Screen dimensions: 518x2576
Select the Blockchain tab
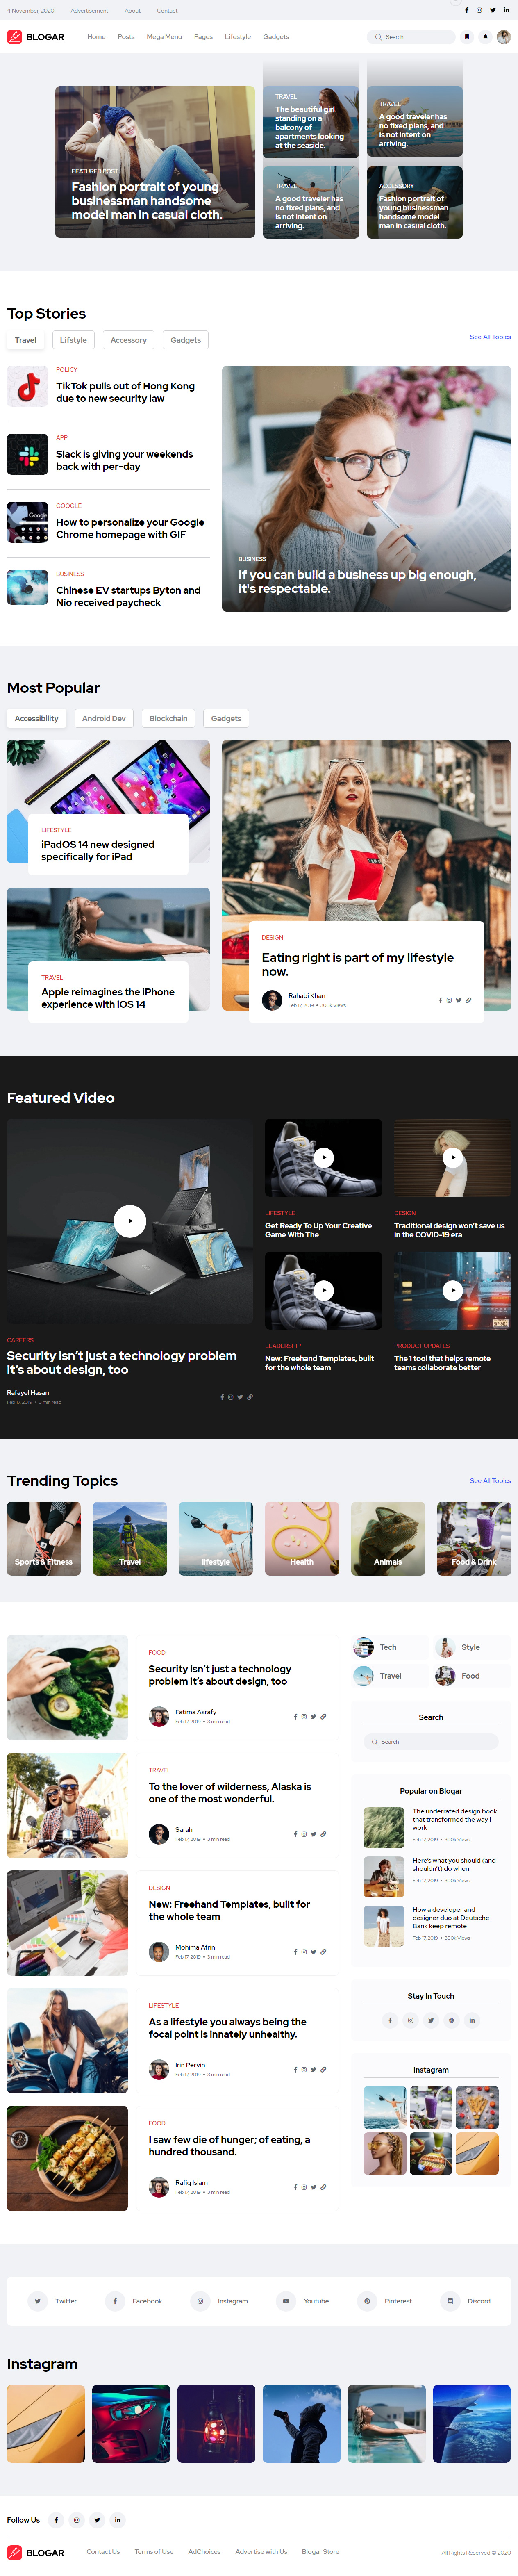168,718
